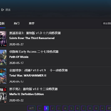Viewport: 111px width, 111px height.
Task: Select page 1 in pagination
Action: [x=46, y=108]
